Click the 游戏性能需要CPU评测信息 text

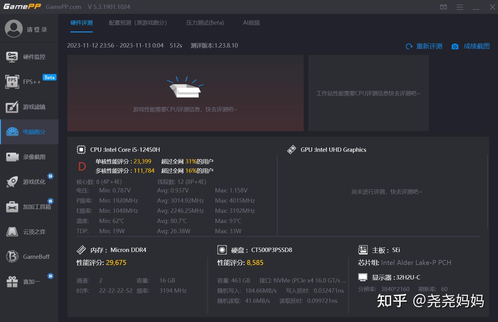coord(185,109)
